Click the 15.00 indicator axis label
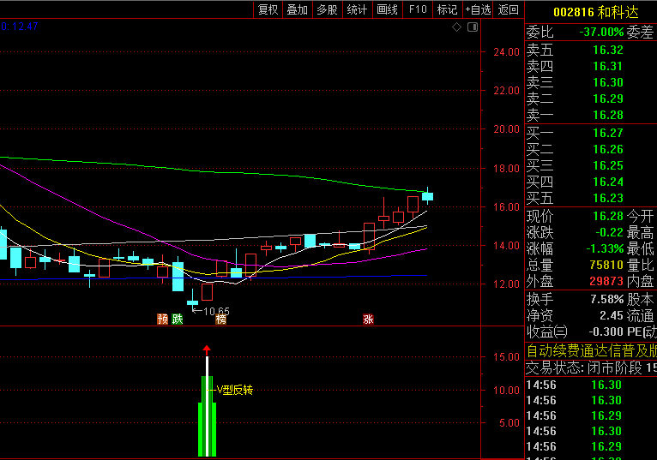 (506, 357)
